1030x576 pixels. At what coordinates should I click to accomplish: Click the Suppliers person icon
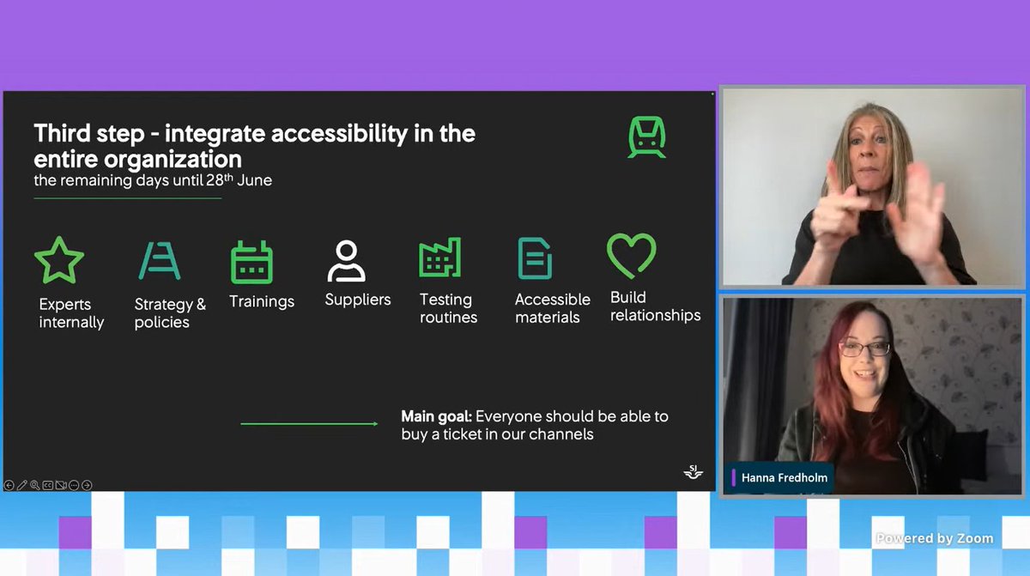pos(348,258)
